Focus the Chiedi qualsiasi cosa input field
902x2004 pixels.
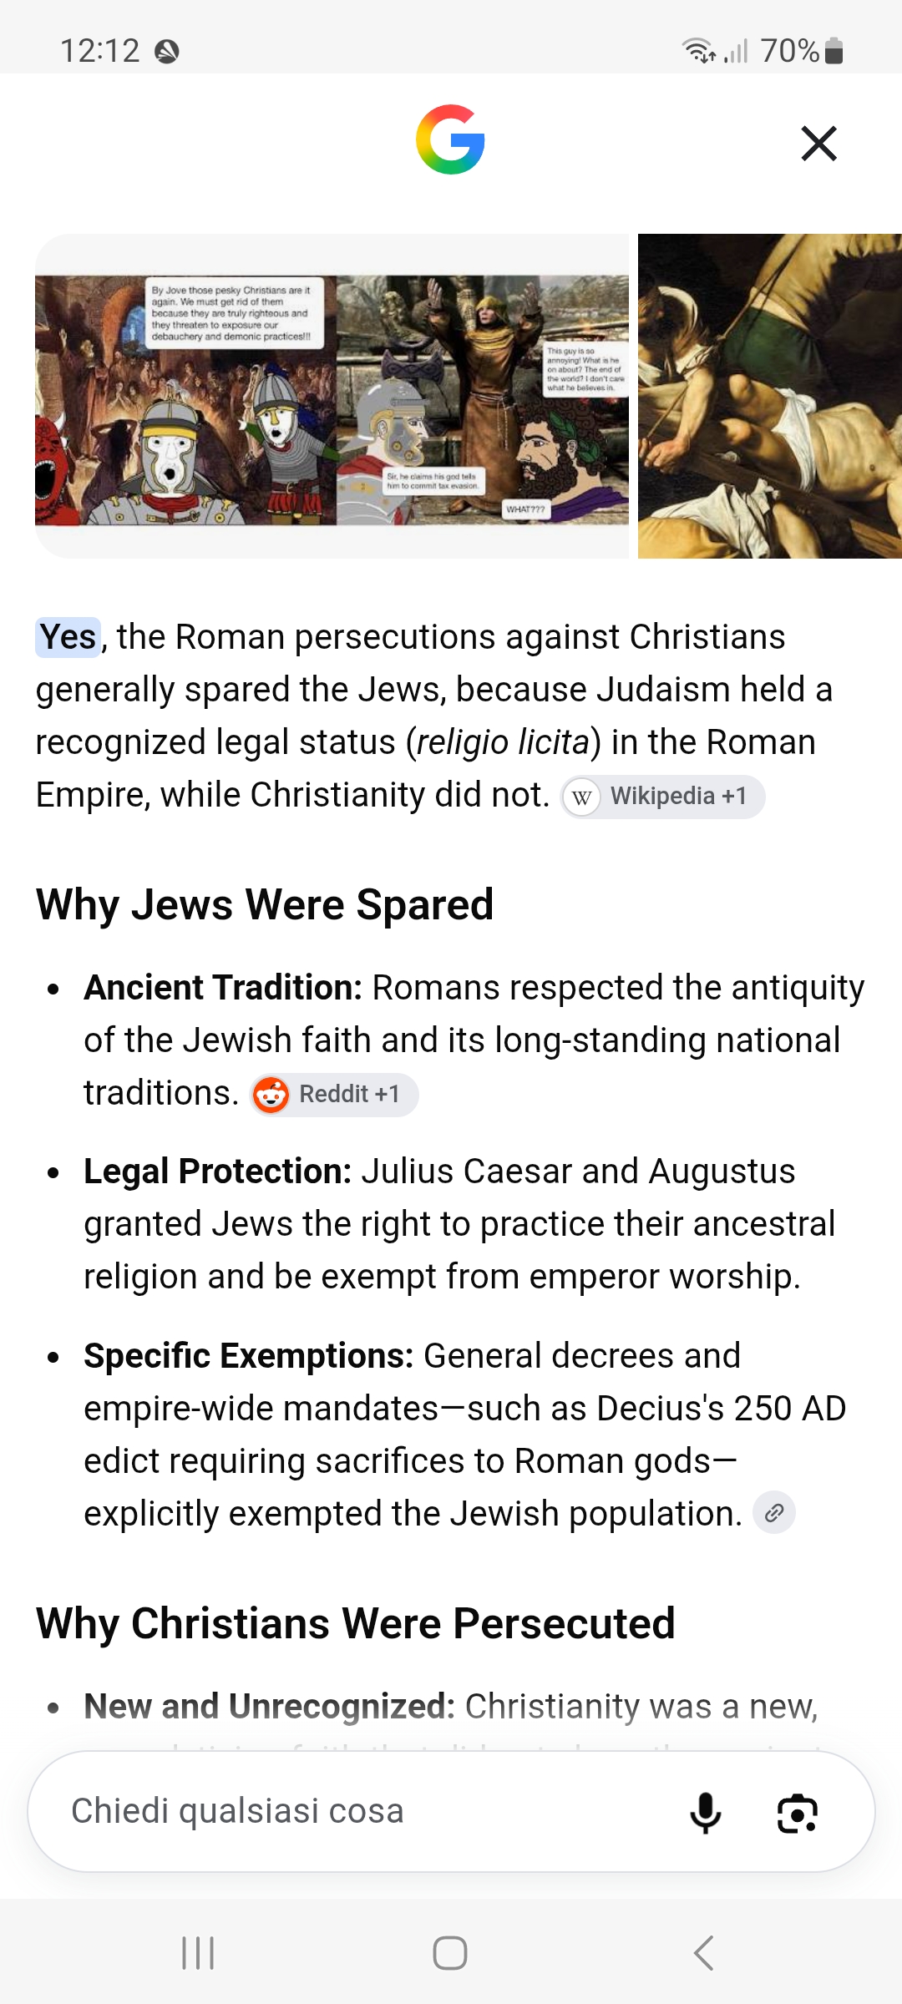coord(451,1811)
